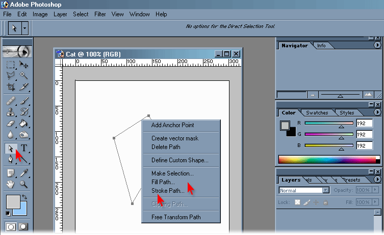
Task: Select the Zoom magnifier tool
Action: [24, 184]
